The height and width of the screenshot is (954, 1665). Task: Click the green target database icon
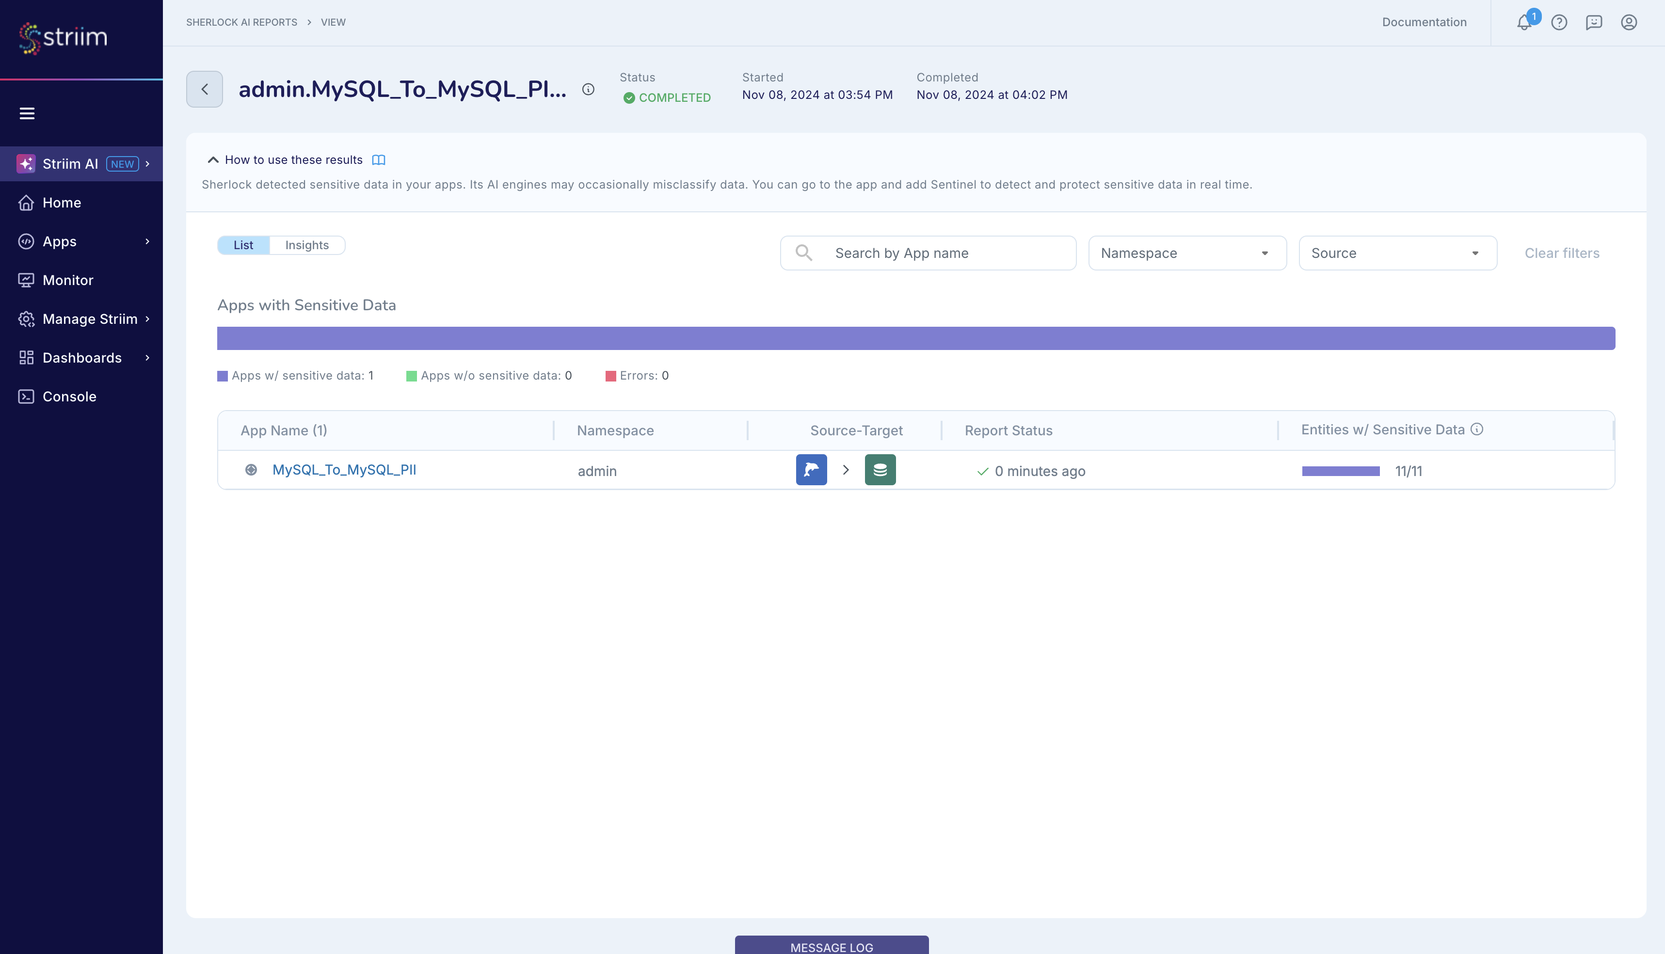point(880,470)
